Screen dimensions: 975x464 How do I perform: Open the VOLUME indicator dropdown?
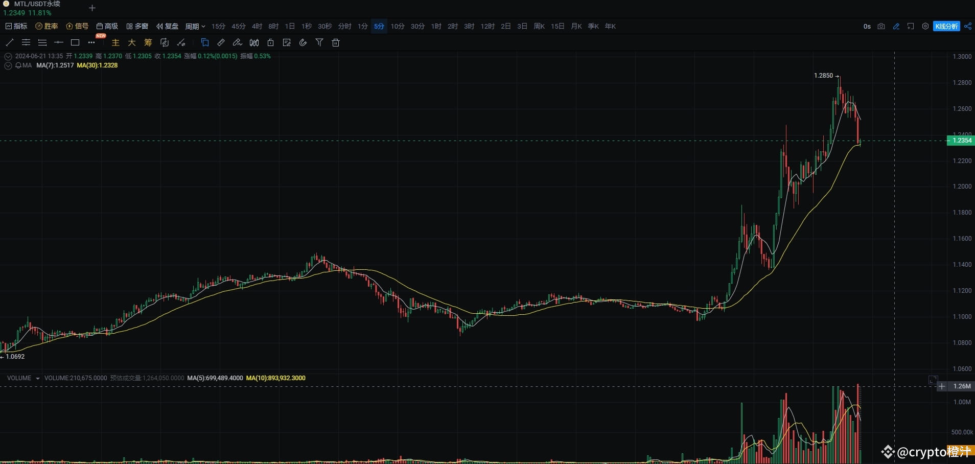21,378
